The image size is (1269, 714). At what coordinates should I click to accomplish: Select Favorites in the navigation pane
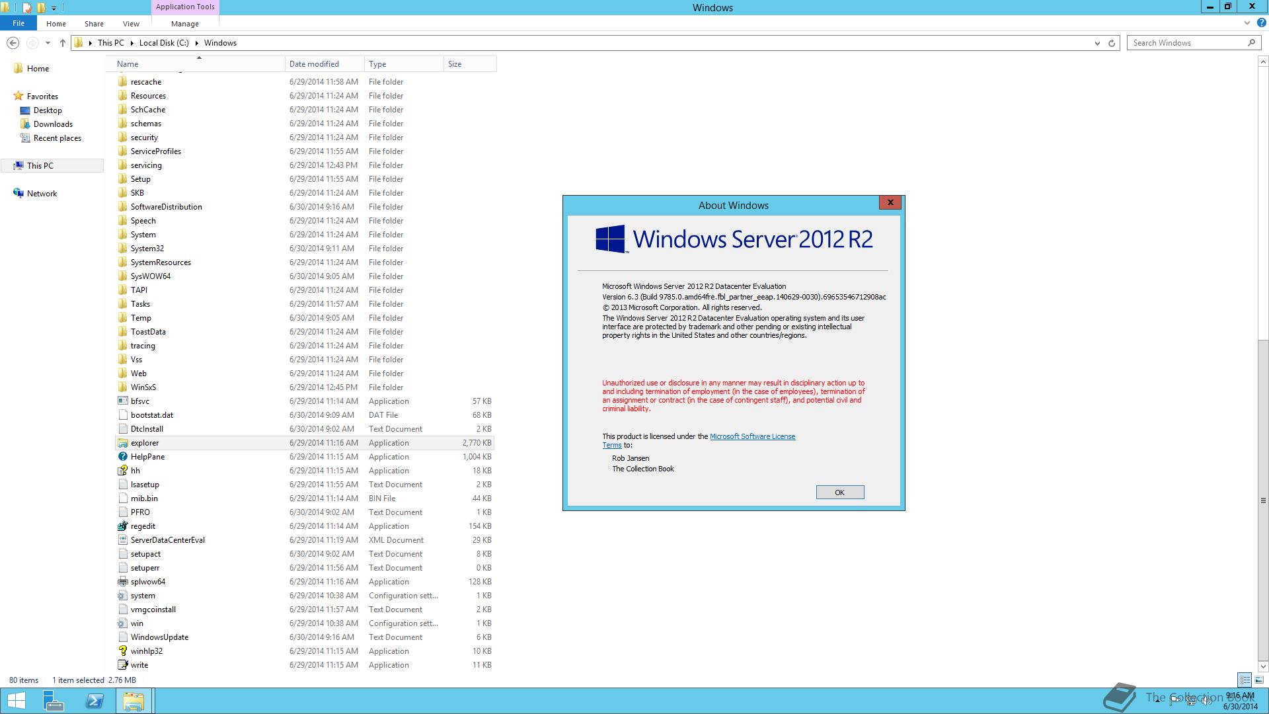point(42,97)
